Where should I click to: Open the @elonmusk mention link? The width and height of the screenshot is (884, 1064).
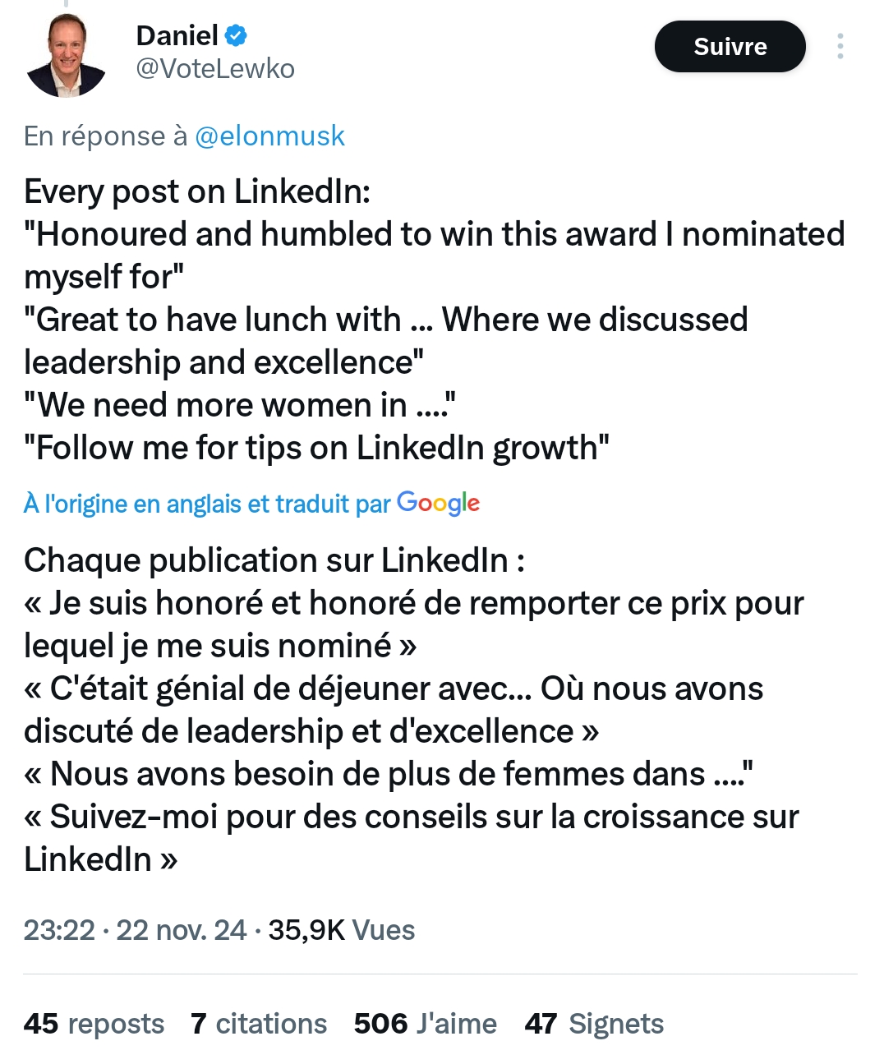tap(269, 136)
